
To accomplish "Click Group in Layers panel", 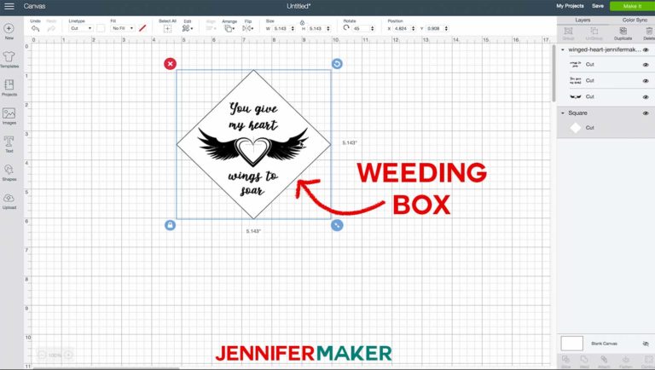I will (568, 33).
